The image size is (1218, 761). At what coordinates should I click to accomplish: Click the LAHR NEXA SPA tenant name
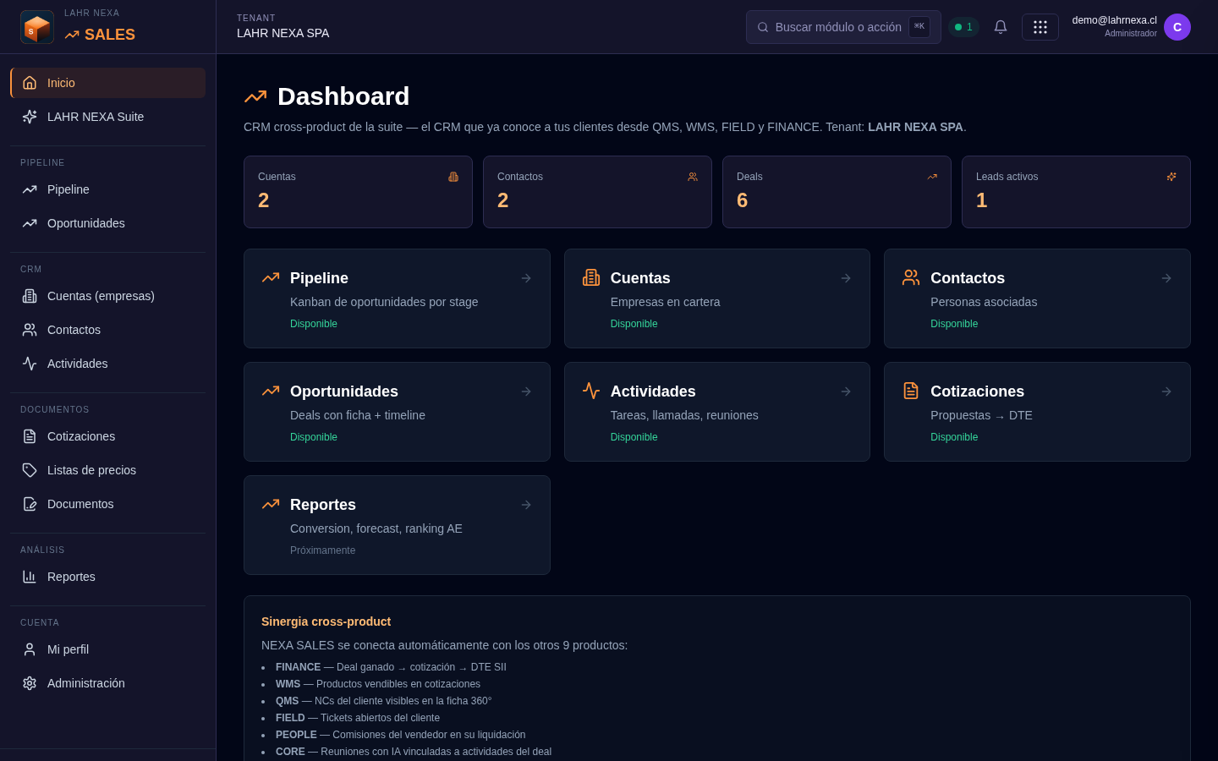coord(283,33)
